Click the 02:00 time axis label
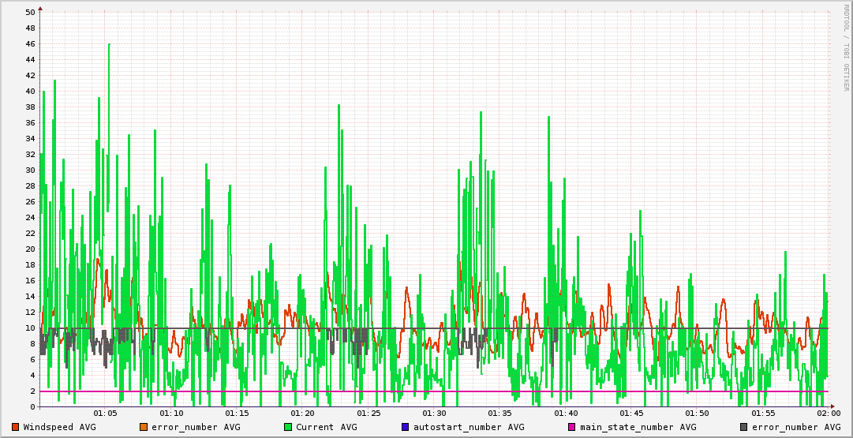853x438 pixels. pos(828,414)
